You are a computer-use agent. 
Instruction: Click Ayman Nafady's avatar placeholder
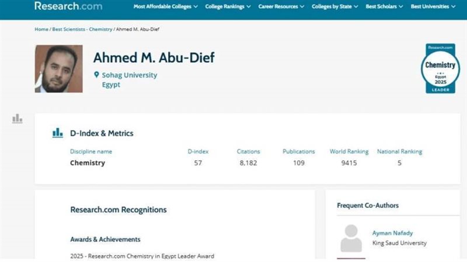[x=351, y=239]
